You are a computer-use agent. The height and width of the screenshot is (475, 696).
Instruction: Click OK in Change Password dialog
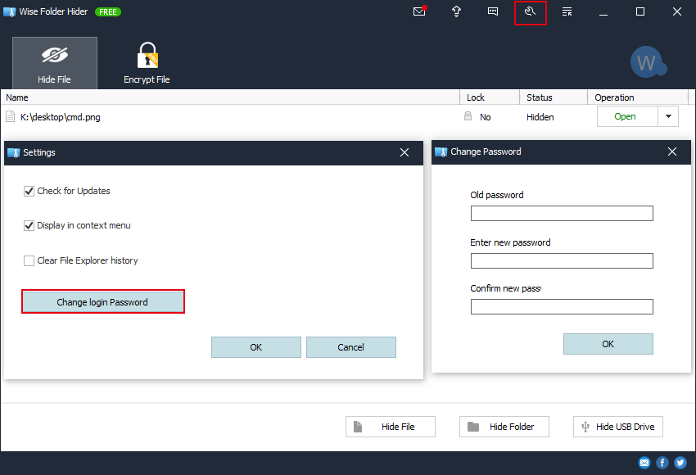[x=608, y=344]
